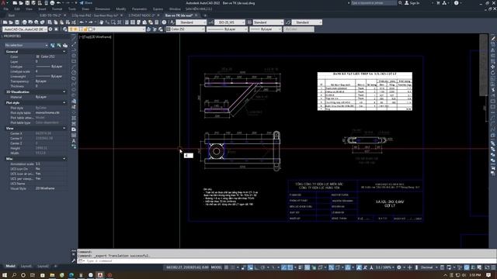
Task: Open the Express menu
Action: coord(158,9)
